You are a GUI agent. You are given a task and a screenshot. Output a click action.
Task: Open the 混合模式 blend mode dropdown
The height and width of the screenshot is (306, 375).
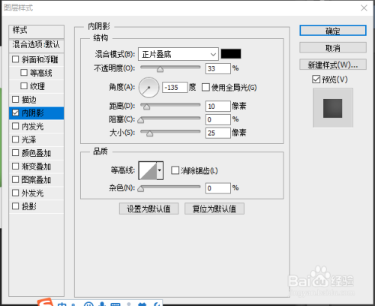pyautogui.click(x=178, y=54)
